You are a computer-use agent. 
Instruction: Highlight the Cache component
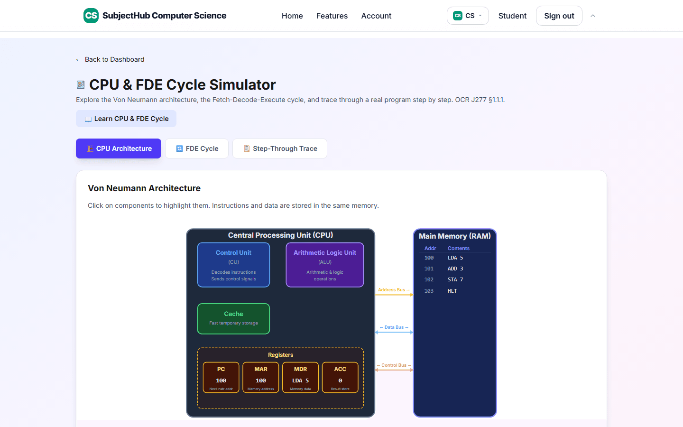233,319
